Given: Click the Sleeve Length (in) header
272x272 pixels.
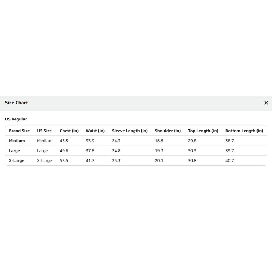Looking at the screenshot, I should coord(130,131).
